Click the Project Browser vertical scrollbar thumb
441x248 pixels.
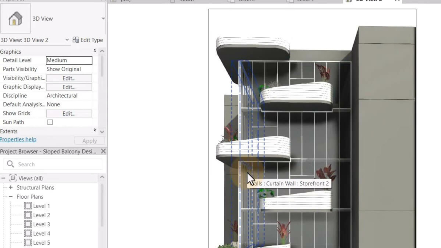tap(102, 205)
